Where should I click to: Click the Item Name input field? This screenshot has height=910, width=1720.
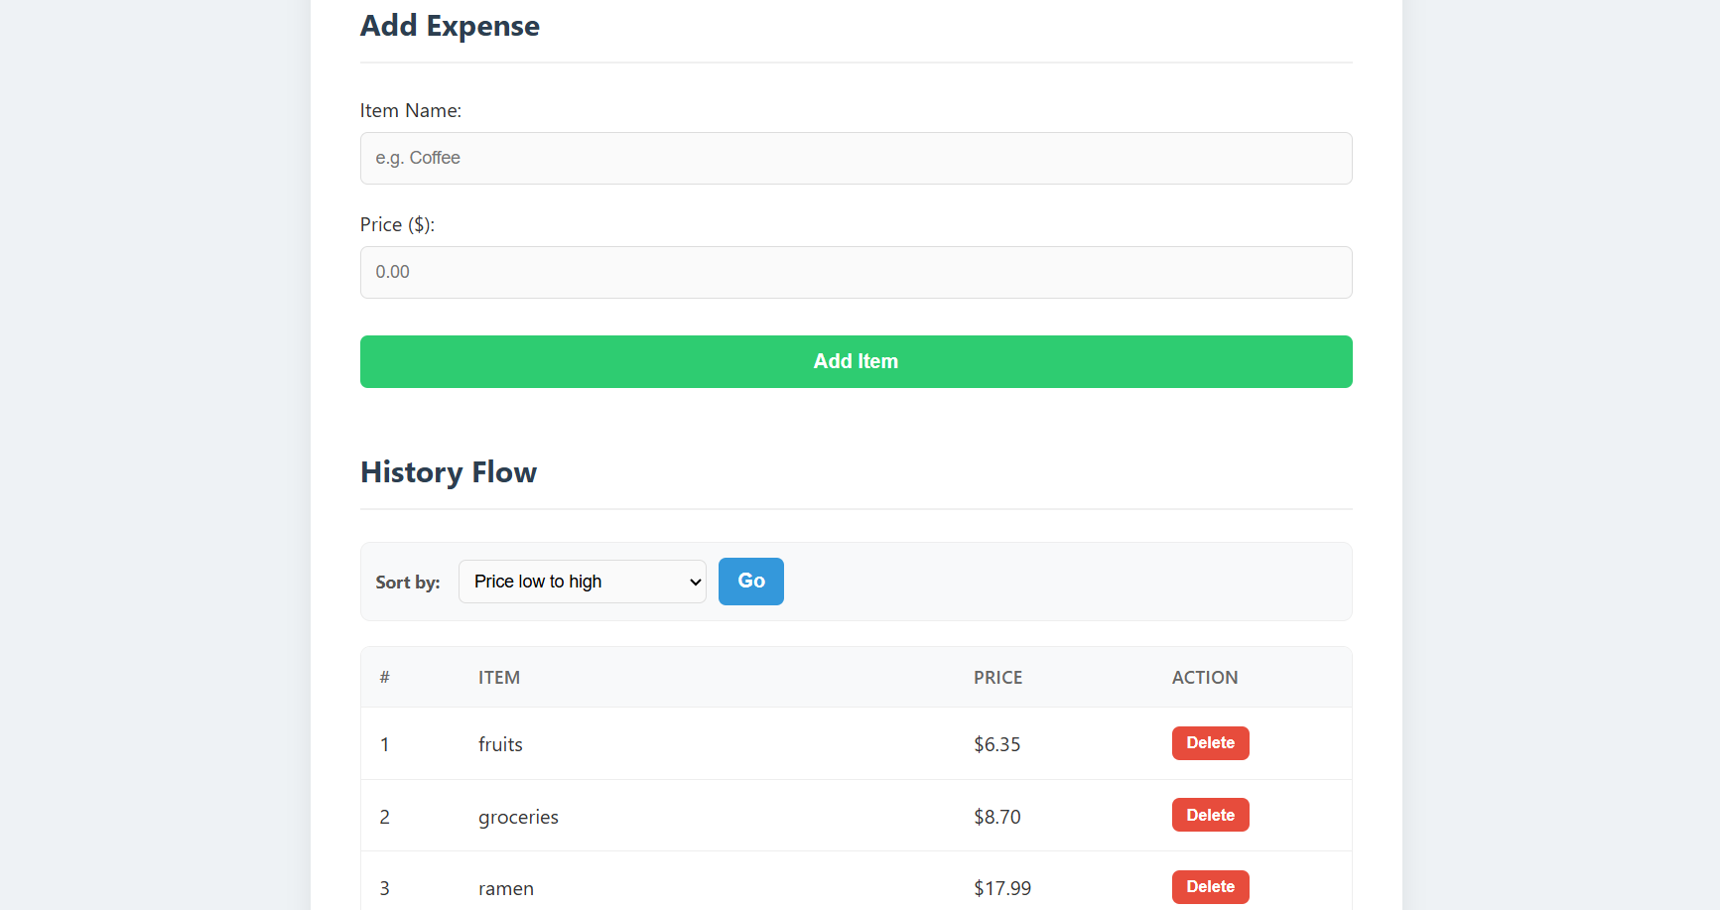click(856, 158)
